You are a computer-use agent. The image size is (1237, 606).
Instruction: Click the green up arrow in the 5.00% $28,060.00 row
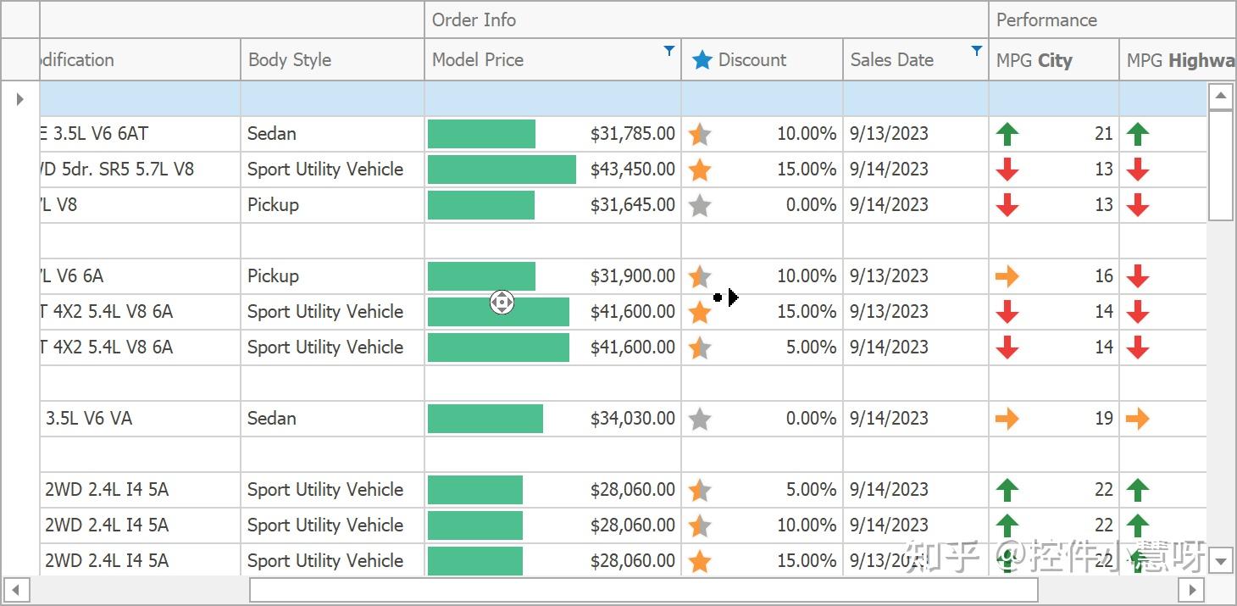coord(1007,490)
